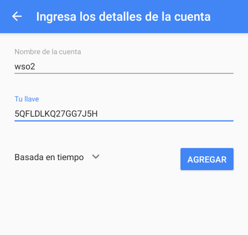Click the word 'tiempo' in the dropdown
This screenshot has height=235, width=248.
70,157
